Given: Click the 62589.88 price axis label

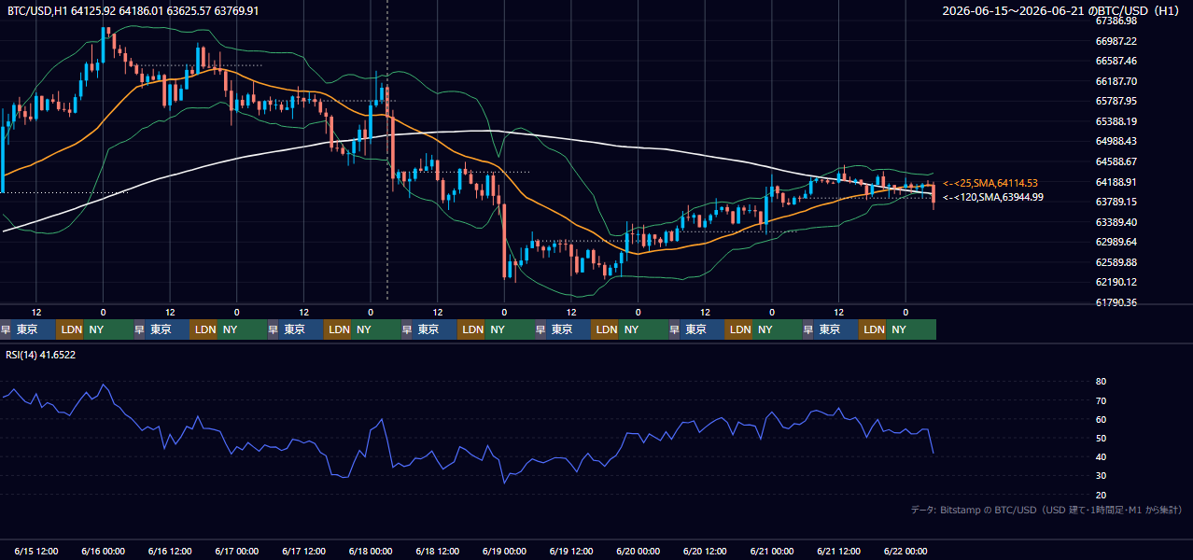Looking at the screenshot, I should (x=1116, y=262).
